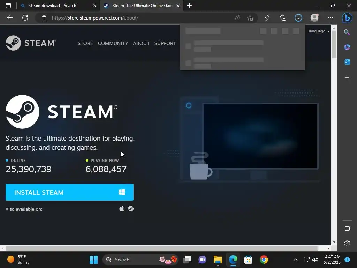Choose the macOS Steam download icon
This screenshot has height=268, width=357.
(x=122, y=209)
